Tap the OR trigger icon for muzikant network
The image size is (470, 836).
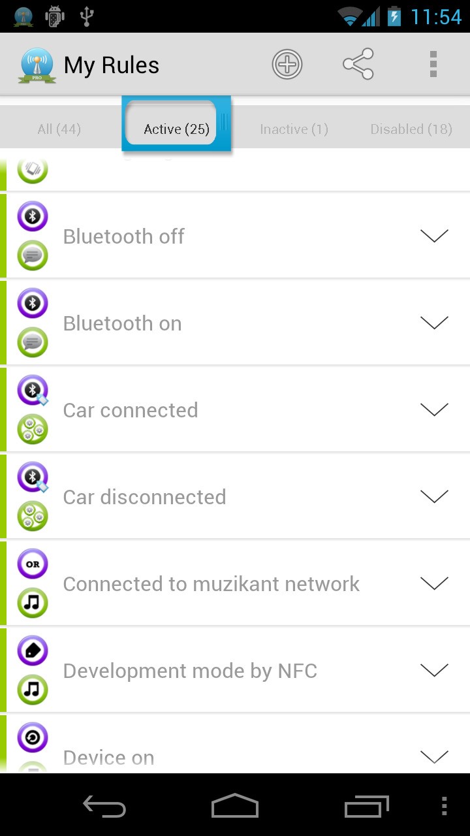[33, 564]
